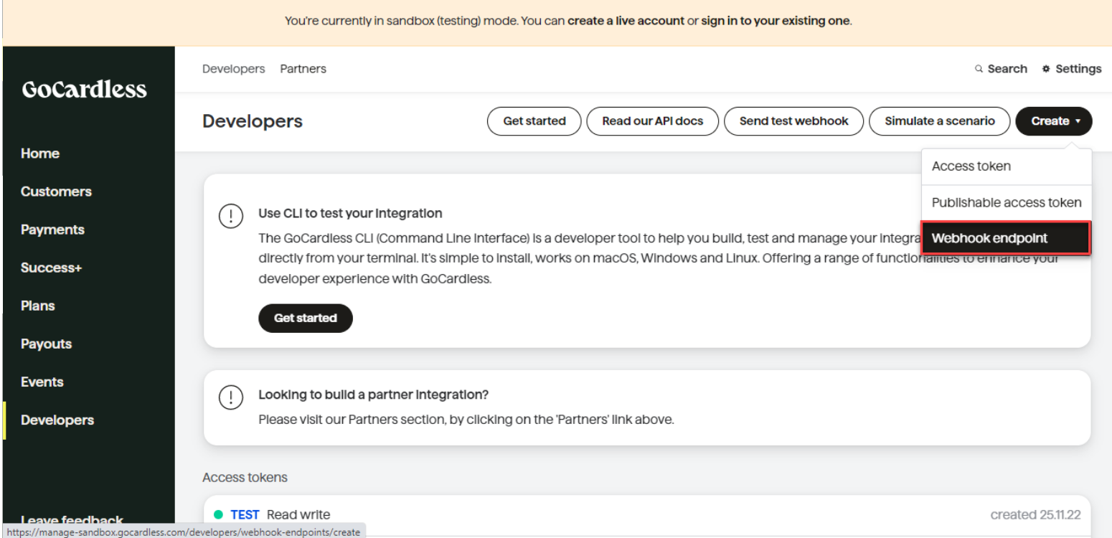Click the info icon beside partner integration notice

(x=230, y=397)
